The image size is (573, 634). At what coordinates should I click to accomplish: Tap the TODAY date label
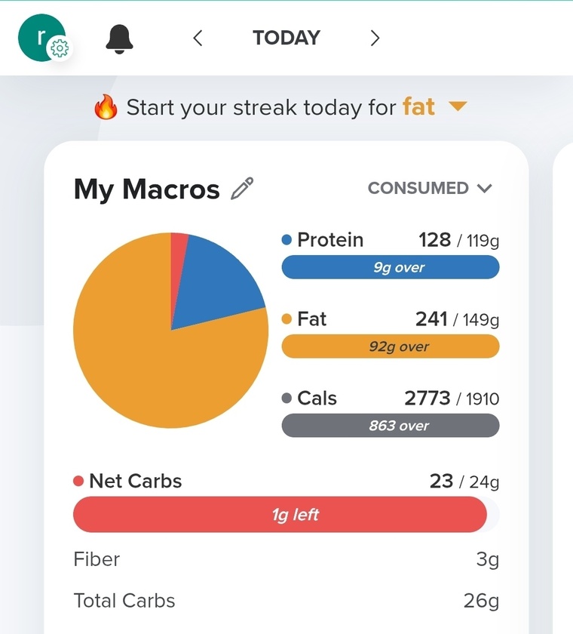tap(286, 38)
